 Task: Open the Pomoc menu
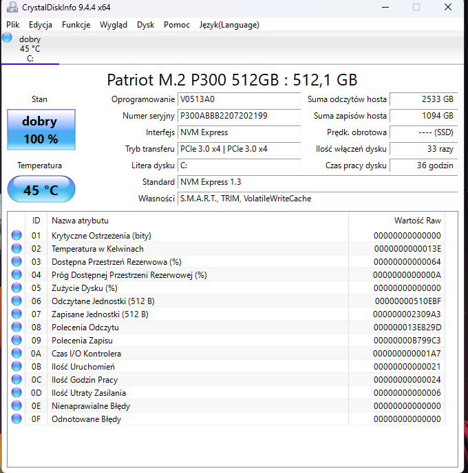[177, 25]
